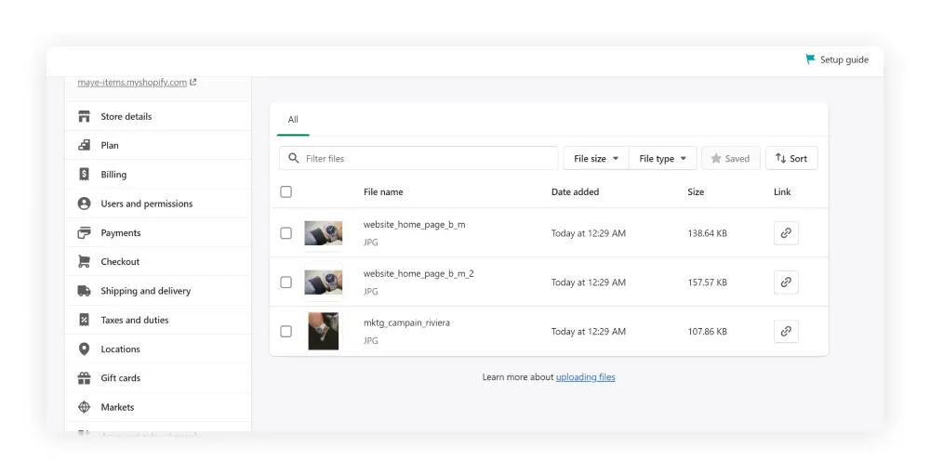This screenshot has width=930, height=473.
Task: Open the File size filter dropdown
Action: click(x=596, y=159)
